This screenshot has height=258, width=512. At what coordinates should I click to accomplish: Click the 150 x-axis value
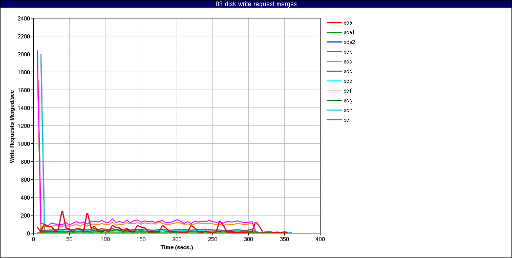tap(141, 239)
